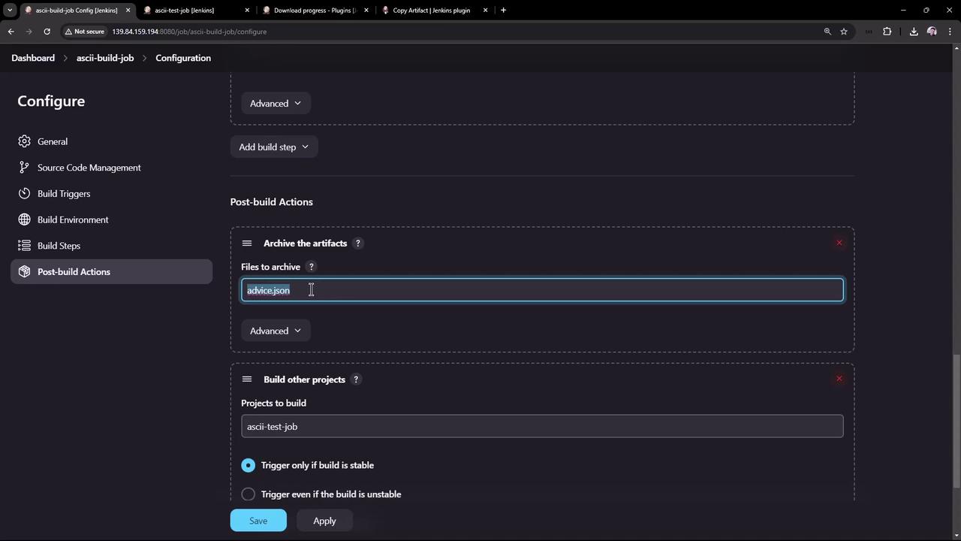Screen dimensions: 961x541
Task: Close the Download progress tab
Action: tap(366, 11)
